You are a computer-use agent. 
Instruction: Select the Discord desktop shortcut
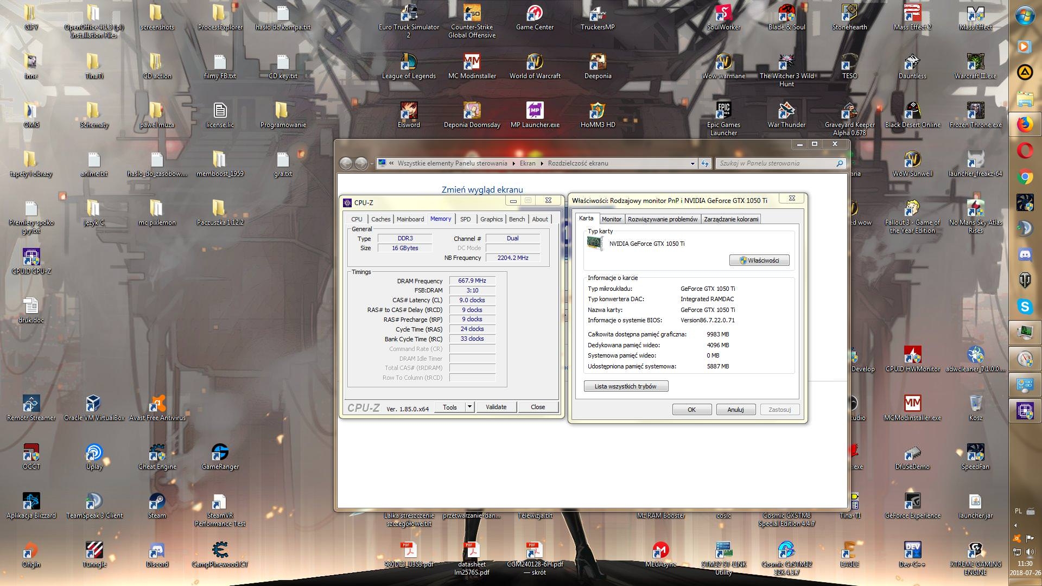(x=157, y=555)
